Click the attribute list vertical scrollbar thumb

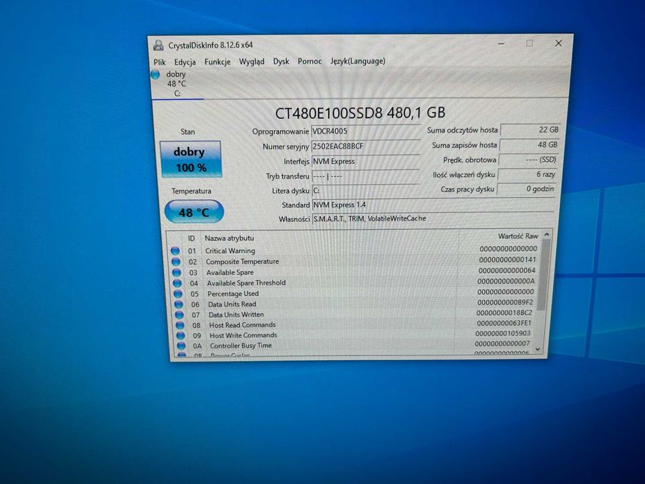(x=543, y=275)
